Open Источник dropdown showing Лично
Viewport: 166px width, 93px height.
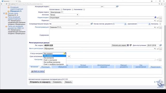pyautogui.click(x=64, y=15)
